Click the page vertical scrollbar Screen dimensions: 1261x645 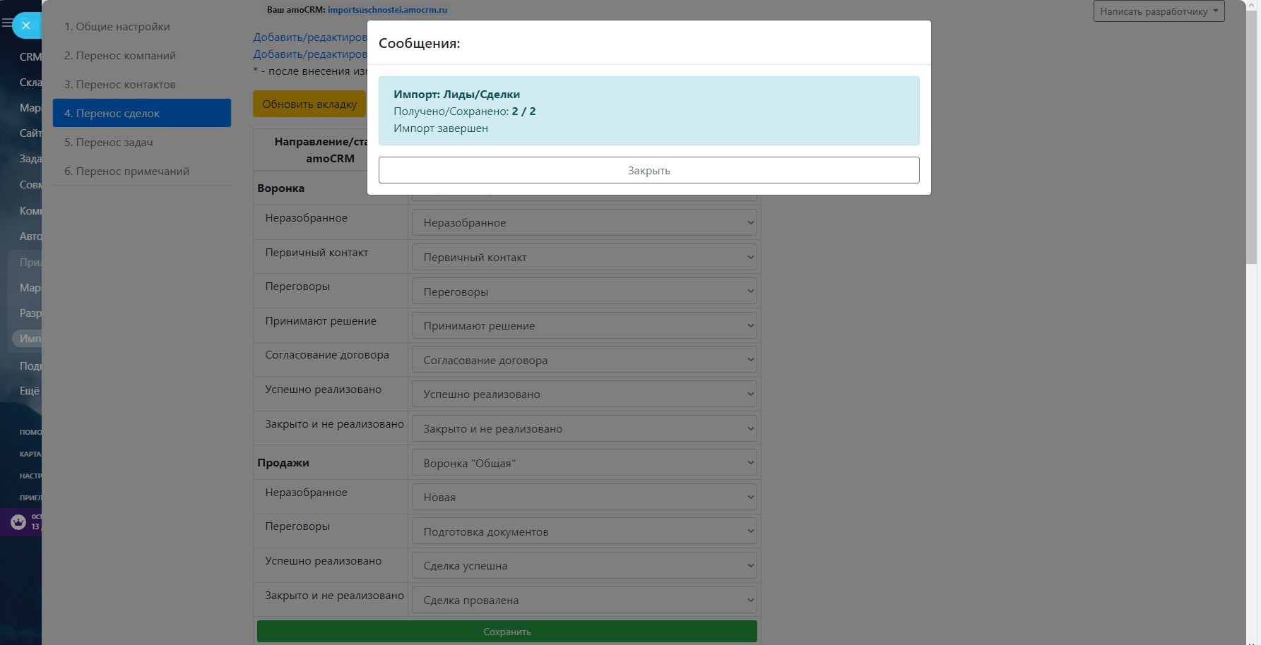(x=1253, y=141)
